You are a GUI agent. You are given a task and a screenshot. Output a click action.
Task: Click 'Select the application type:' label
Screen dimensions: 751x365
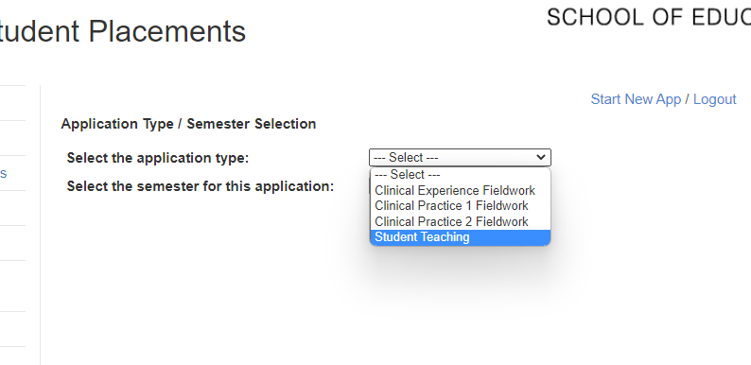click(158, 158)
